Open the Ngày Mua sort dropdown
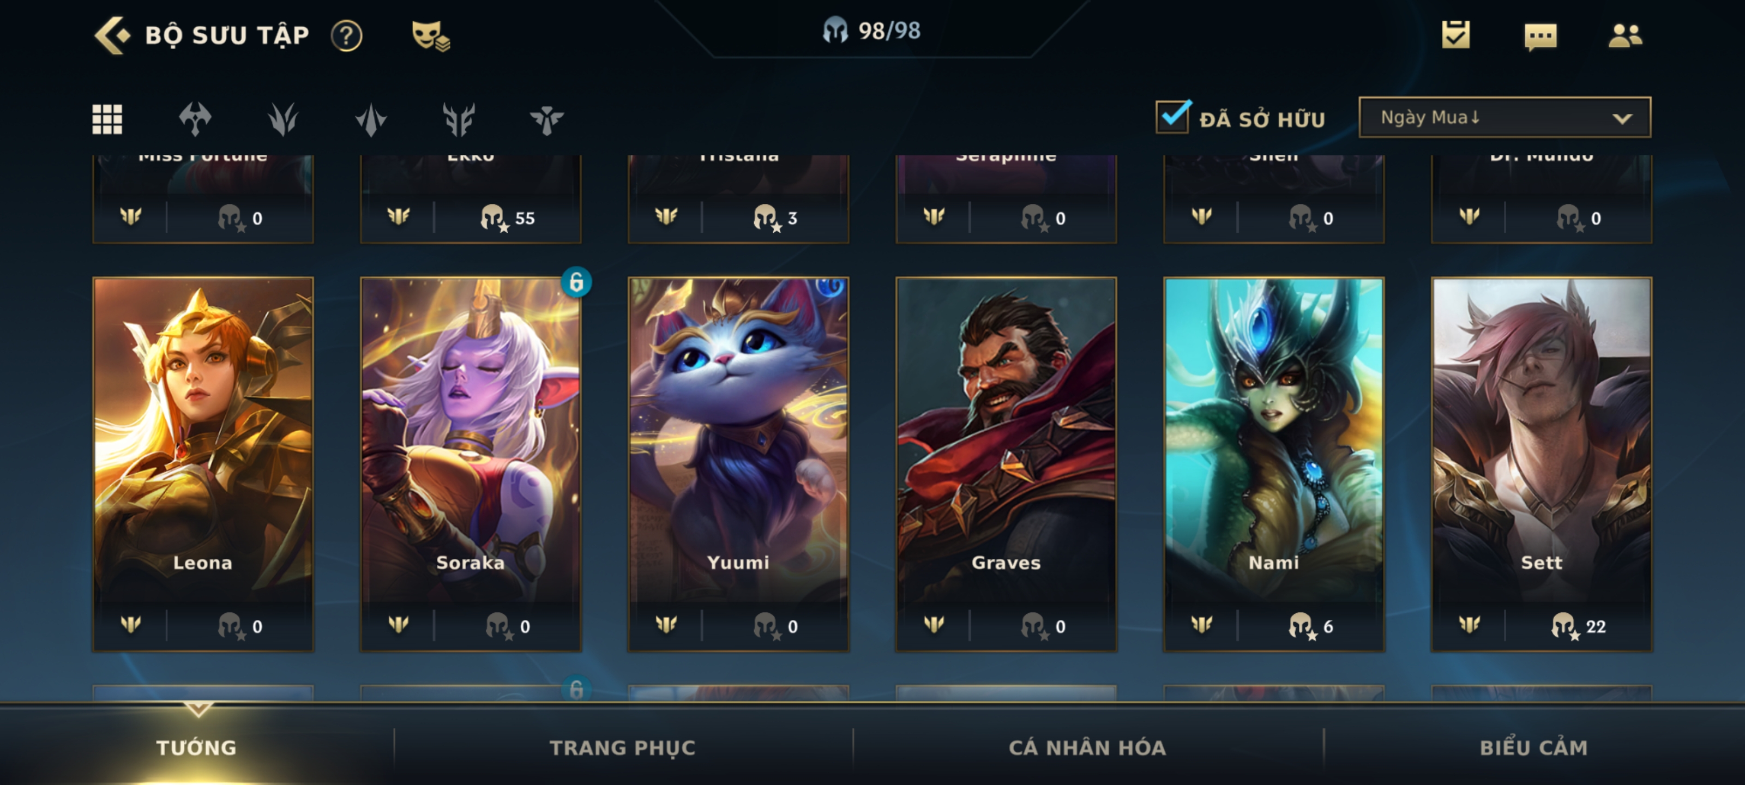Image resolution: width=1745 pixels, height=785 pixels. 1505,117
